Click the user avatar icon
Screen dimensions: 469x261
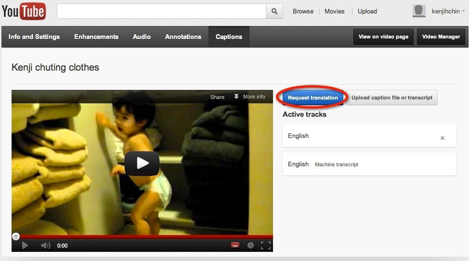(x=419, y=11)
